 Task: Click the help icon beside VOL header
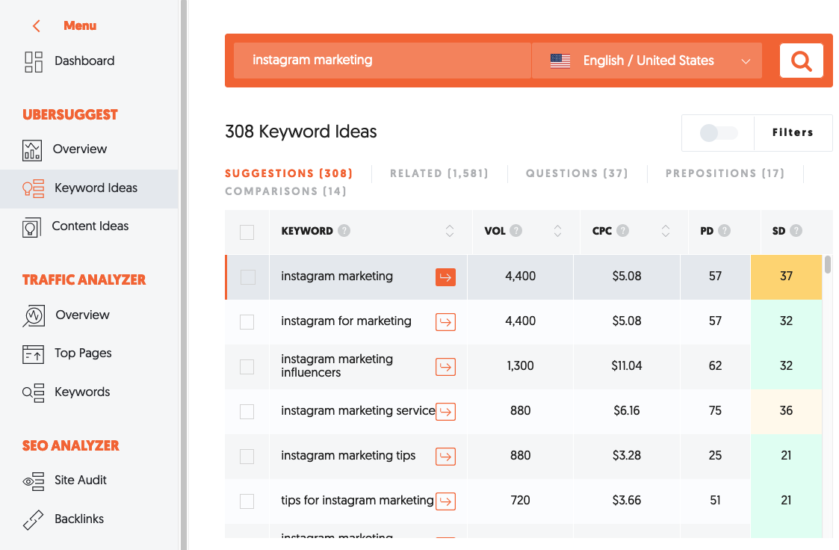tap(516, 231)
